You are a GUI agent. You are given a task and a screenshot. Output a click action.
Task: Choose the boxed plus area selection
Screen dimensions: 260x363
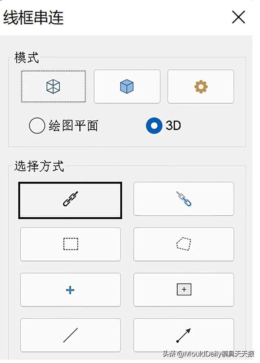click(184, 290)
